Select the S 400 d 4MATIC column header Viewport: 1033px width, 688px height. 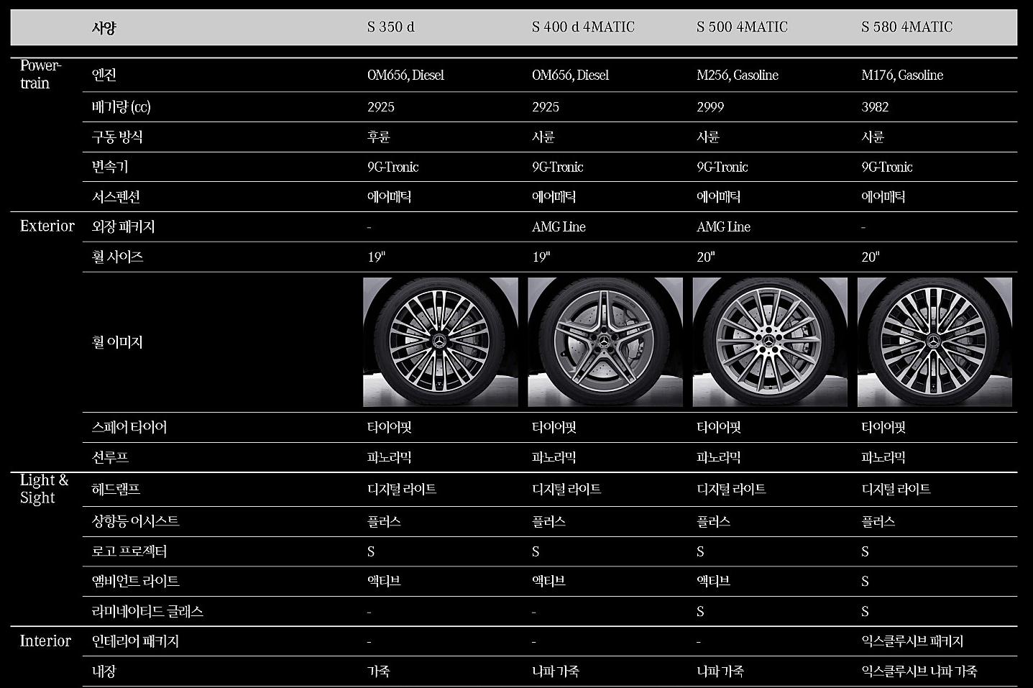(583, 27)
